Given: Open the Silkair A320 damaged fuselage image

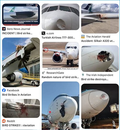Looking at the screenshot, I should (100, 18).
